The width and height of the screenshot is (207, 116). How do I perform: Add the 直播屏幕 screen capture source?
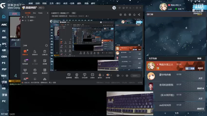69,76
